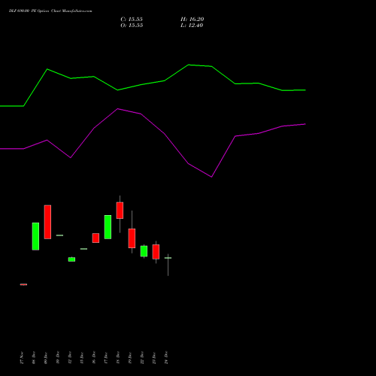Click the lowest trough of the purple line
Screen dimensions: 376x376
211,177
